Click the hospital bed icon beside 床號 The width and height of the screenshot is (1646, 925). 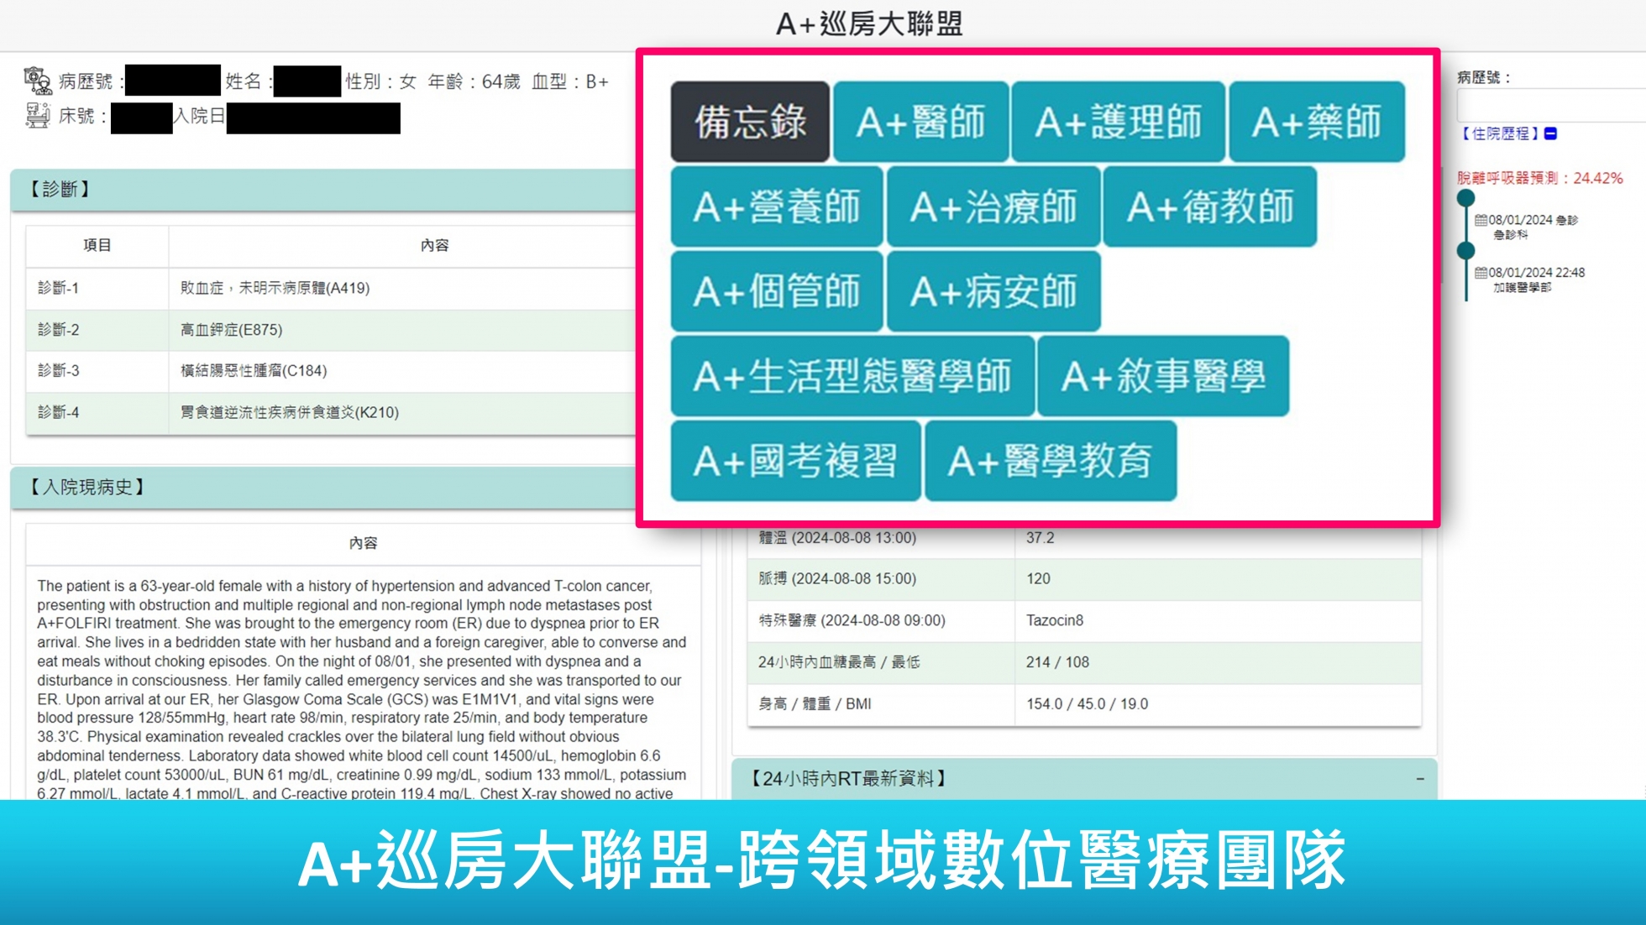point(37,115)
